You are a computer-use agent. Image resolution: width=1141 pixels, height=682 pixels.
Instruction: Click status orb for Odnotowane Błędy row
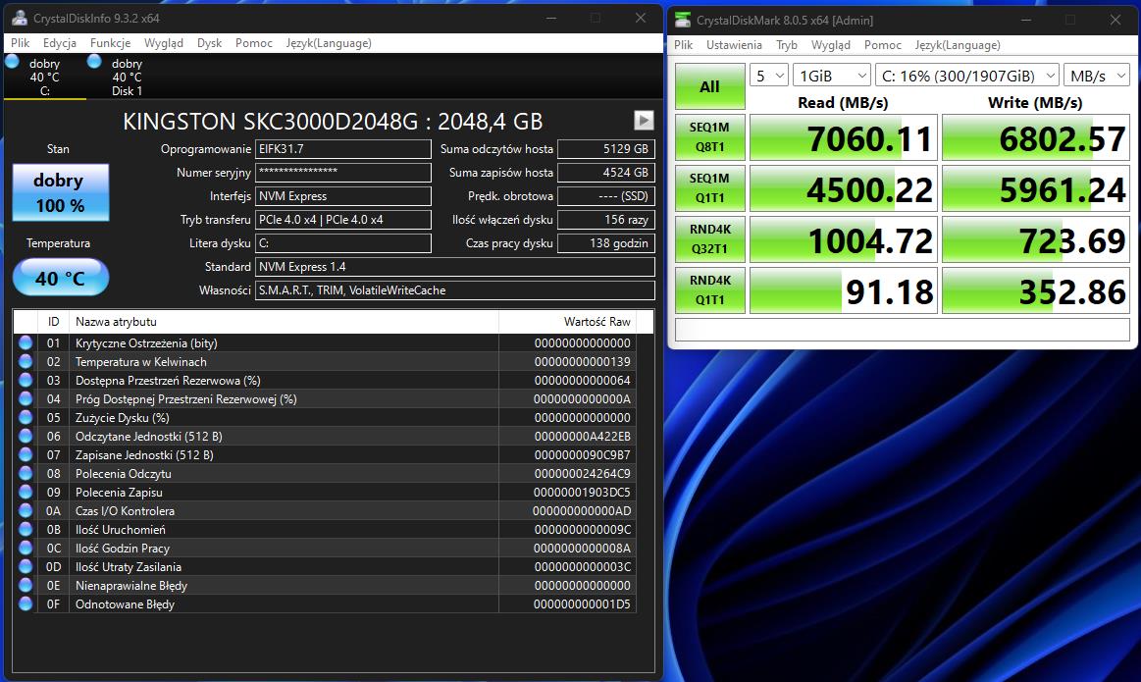26,604
